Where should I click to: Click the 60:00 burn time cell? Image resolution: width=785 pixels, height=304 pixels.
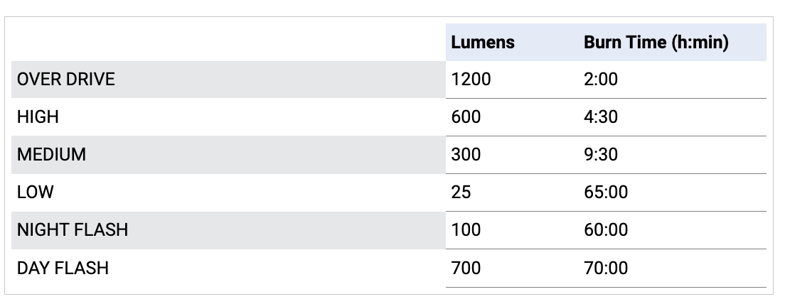click(x=606, y=230)
